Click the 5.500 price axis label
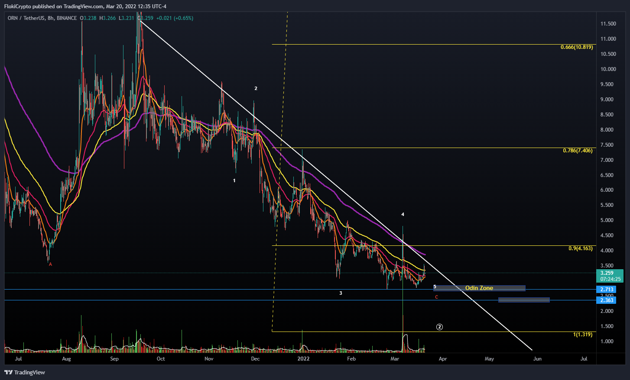The width and height of the screenshot is (630, 380). pos(607,205)
